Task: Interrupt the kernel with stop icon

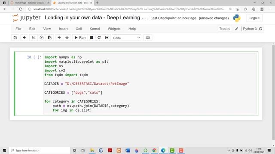Action: coord(92,38)
